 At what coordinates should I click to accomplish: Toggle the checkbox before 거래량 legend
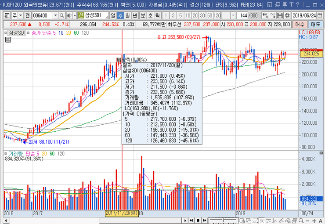(x=6, y=154)
